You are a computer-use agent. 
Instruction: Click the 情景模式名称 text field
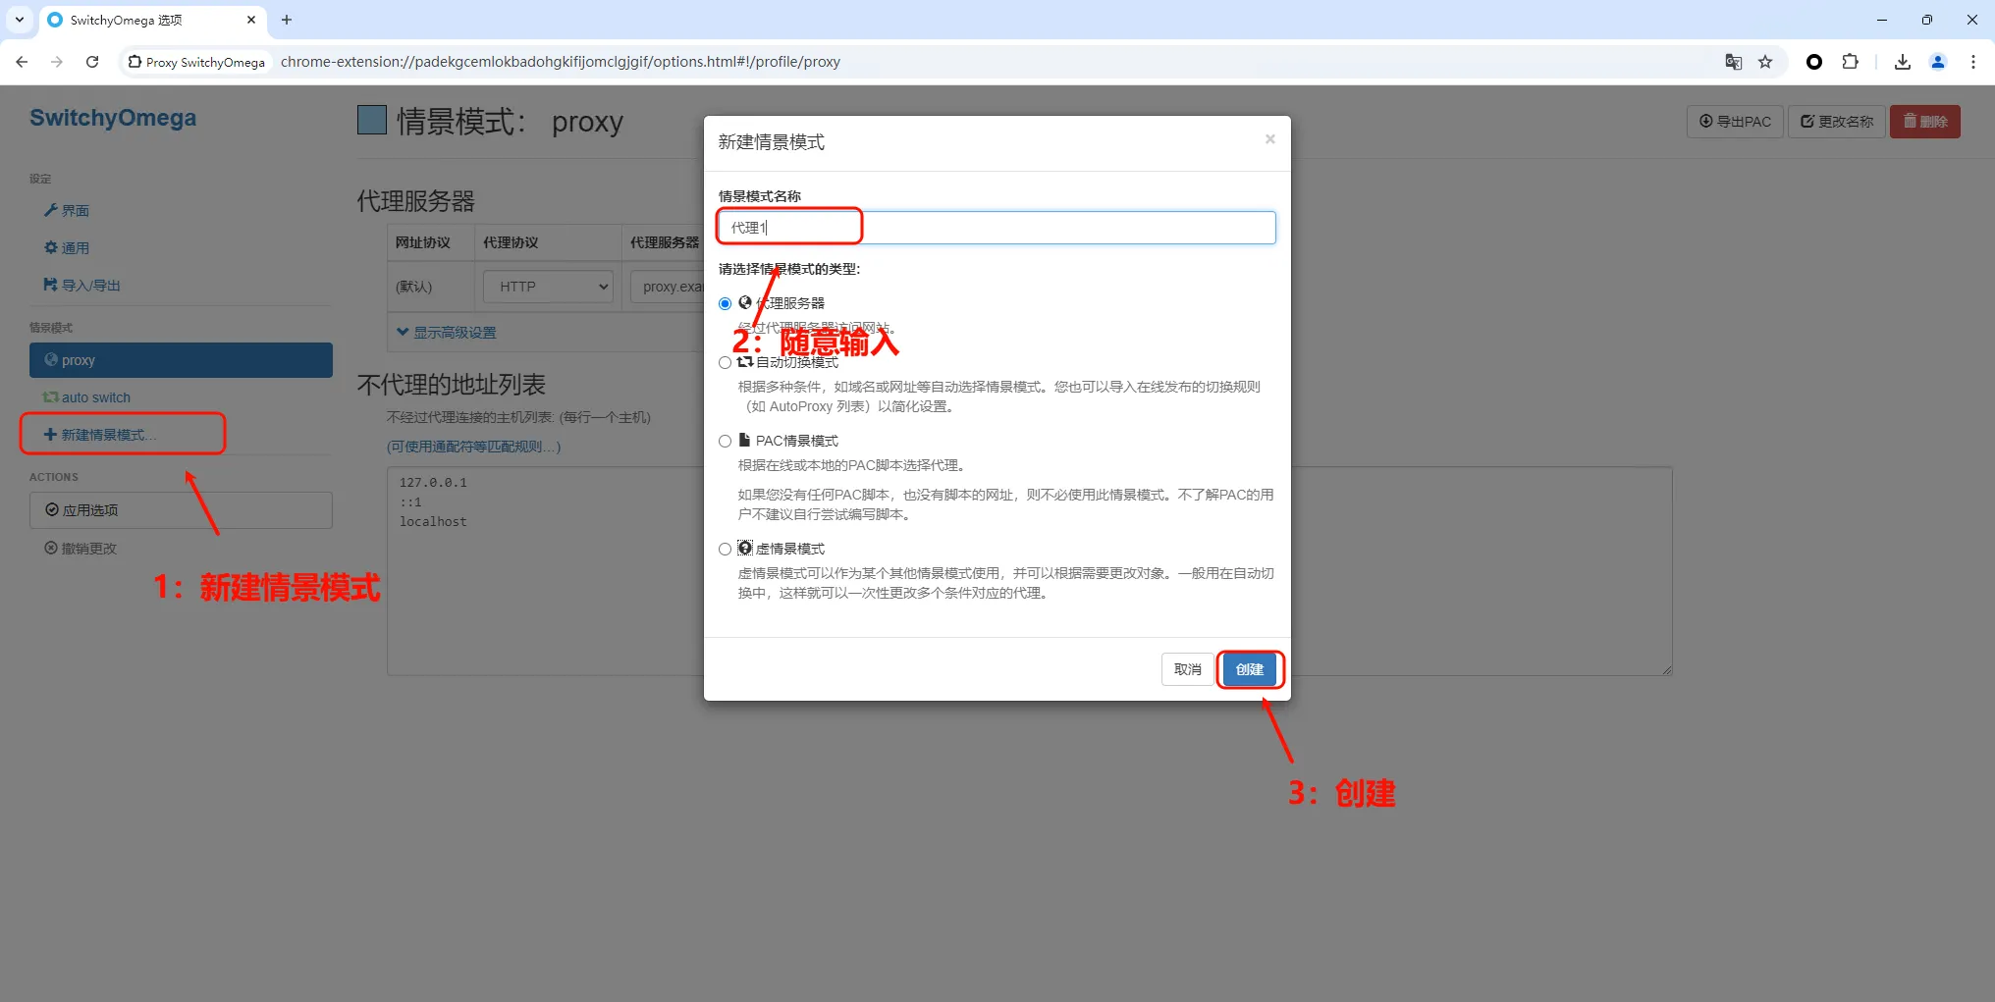point(997,228)
